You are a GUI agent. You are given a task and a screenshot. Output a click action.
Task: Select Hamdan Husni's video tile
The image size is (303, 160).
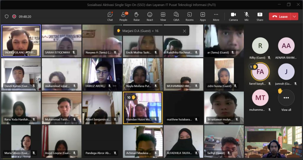(x=142, y=107)
